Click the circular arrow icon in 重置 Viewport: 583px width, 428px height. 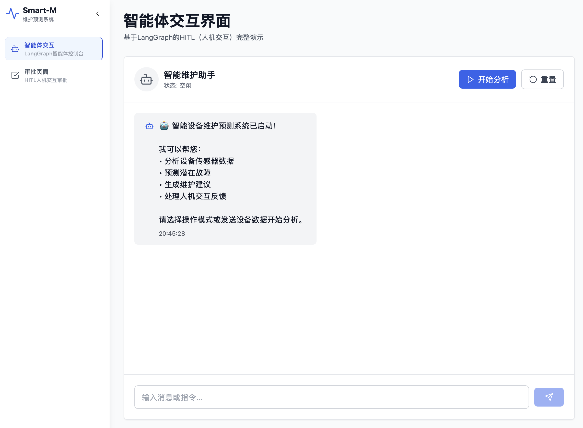(533, 79)
